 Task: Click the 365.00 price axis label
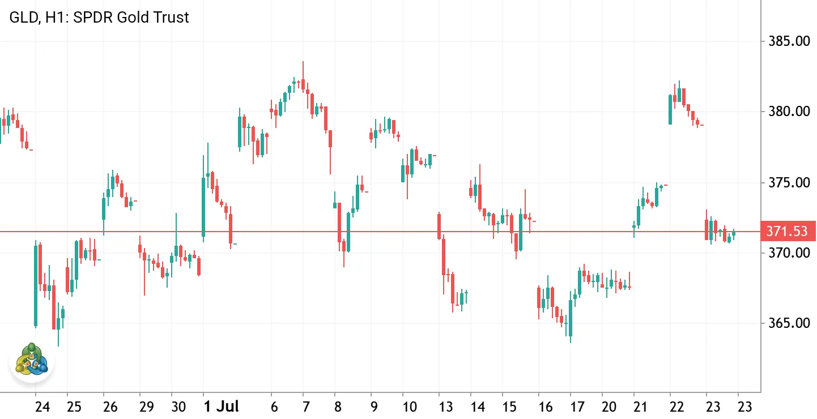[x=788, y=323]
